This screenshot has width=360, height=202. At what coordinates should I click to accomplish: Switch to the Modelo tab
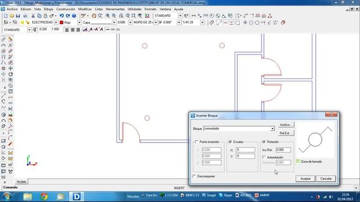(x=21, y=182)
